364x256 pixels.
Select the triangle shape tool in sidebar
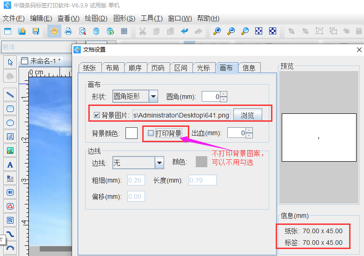[x=10, y=206]
